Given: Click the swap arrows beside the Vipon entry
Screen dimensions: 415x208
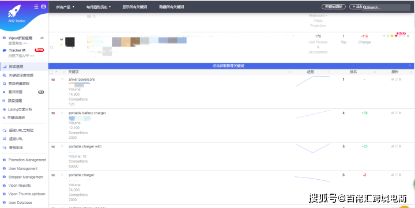Looking at the screenshot, I should pyautogui.click(x=42, y=38).
